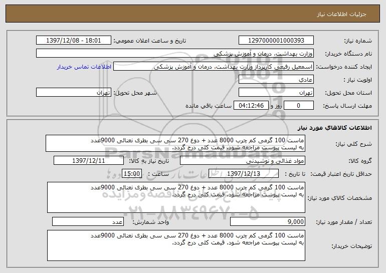Click the گروه کالا label
The height and width of the screenshot is (273, 386).
[360, 161]
